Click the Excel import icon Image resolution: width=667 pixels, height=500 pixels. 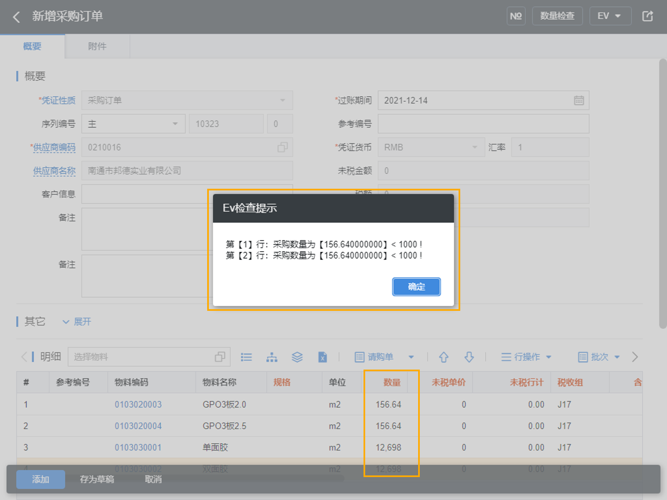point(323,357)
